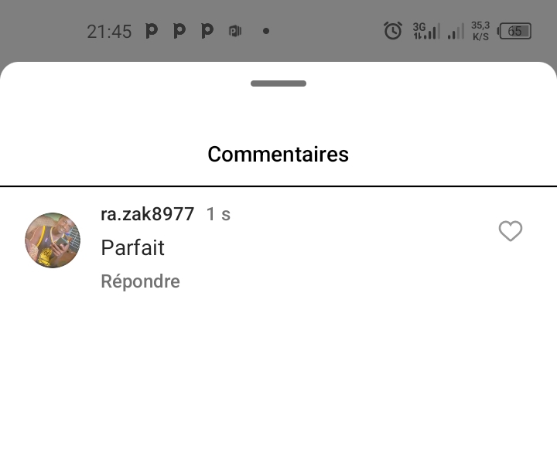Viewport: 557px width, 470px height.
Task: Tap the Parfait comment text
Action: click(132, 247)
